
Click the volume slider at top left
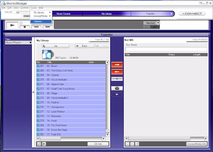18,12
